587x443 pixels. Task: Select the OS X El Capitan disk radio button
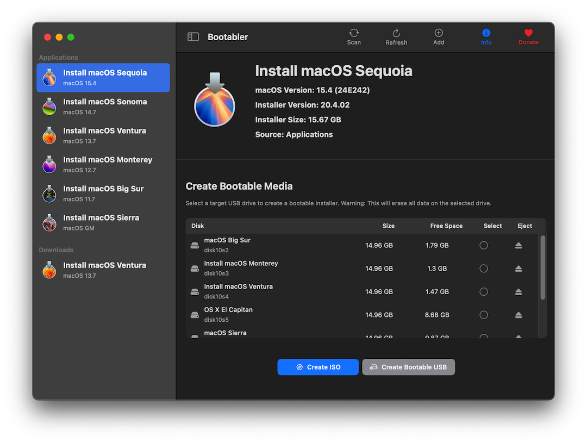pos(484,315)
